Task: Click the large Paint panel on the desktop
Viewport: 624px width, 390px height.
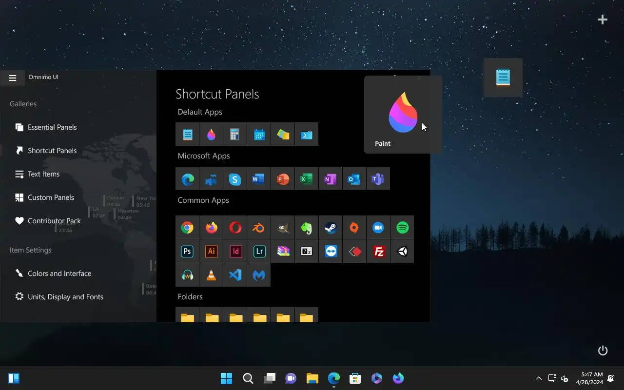Action: click(x=403, y=115)
